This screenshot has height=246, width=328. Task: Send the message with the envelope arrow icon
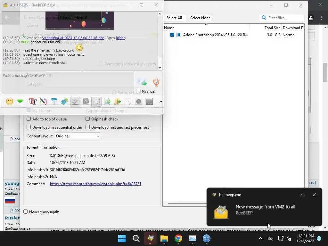click(x=142, y=82)
